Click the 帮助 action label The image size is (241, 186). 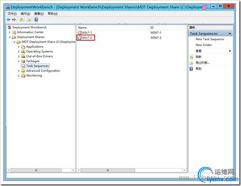coord(199,68)
